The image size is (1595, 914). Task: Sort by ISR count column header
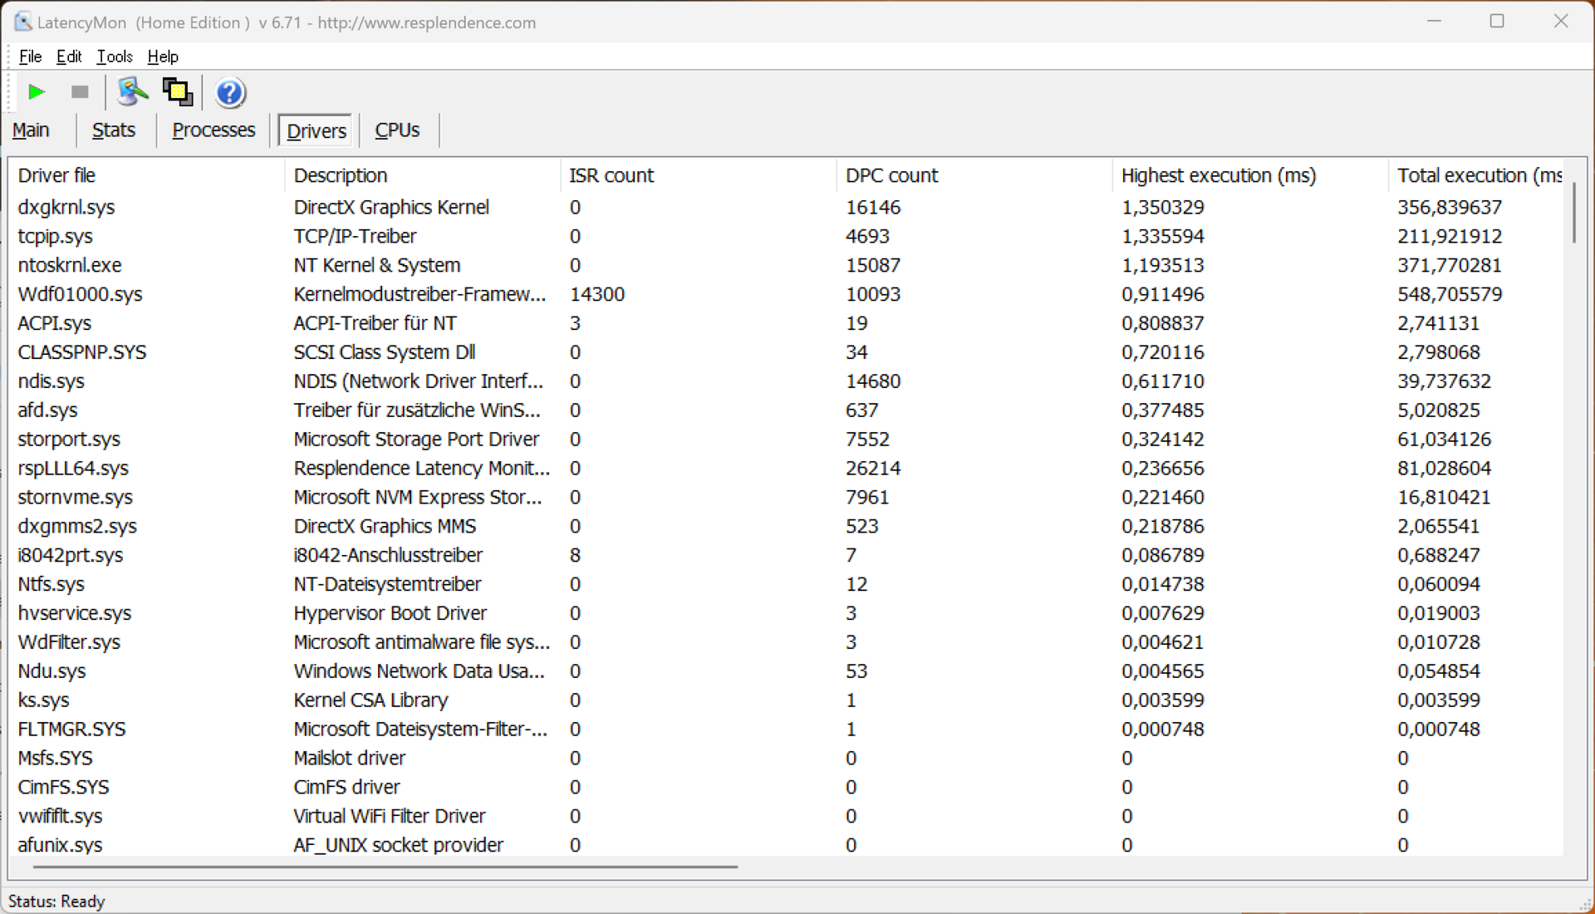[x=611, y=175]
